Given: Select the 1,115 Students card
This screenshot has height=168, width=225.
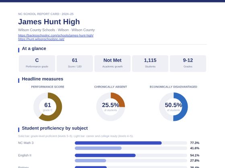Looking at the screenshot, I should [150, 64].
